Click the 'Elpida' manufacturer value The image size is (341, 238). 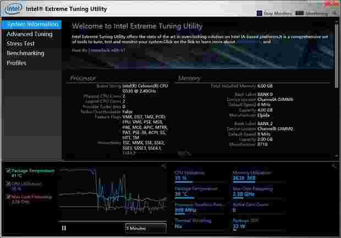263,116
